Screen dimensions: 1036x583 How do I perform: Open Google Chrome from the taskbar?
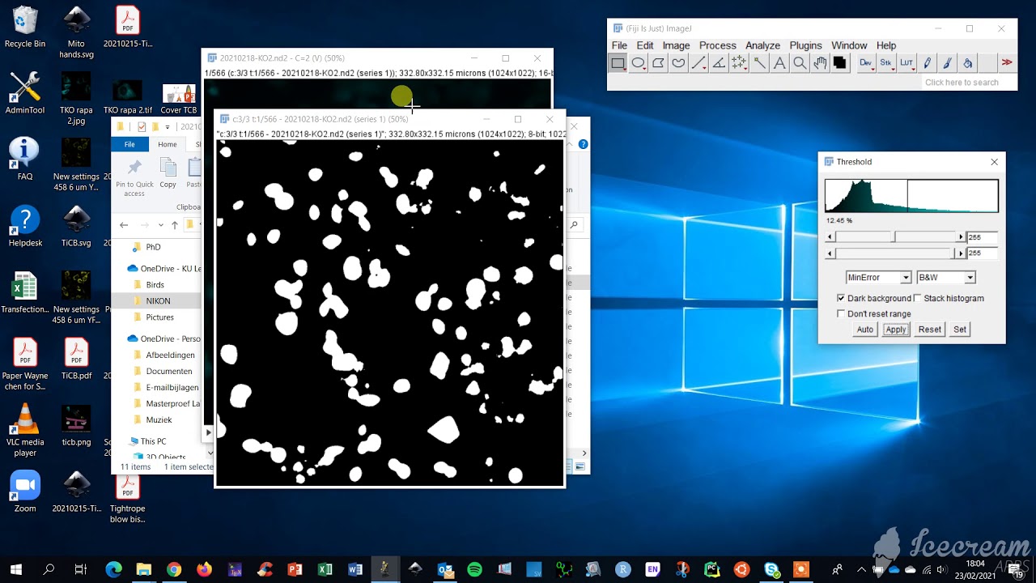tap(174, 570)
